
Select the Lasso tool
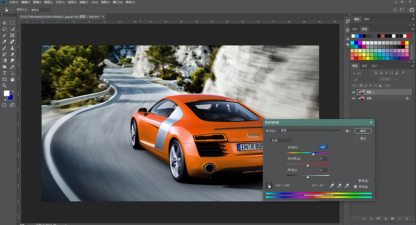pyautogui.click(x=5, y=29)
